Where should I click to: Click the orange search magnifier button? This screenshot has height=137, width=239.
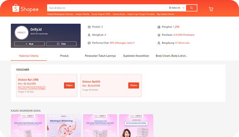coord(192,8)
